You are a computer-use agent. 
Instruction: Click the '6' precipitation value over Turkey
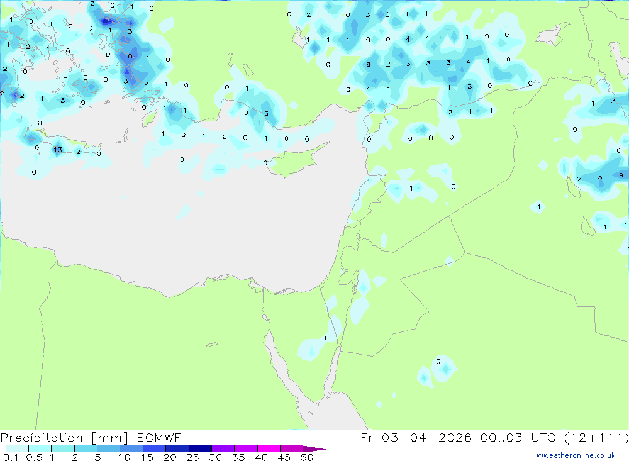(x=368, y=64)
